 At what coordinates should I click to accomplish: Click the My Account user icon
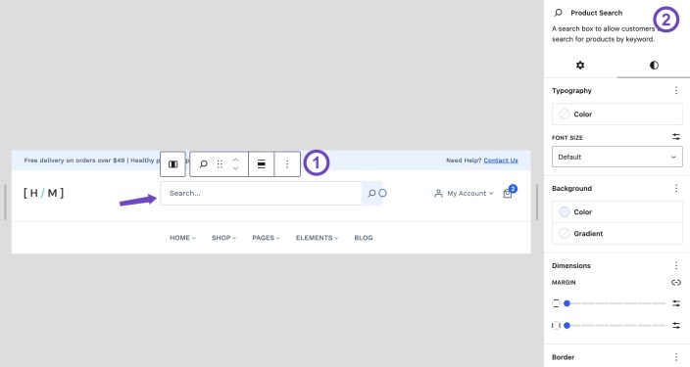click(x=438, y=194)
